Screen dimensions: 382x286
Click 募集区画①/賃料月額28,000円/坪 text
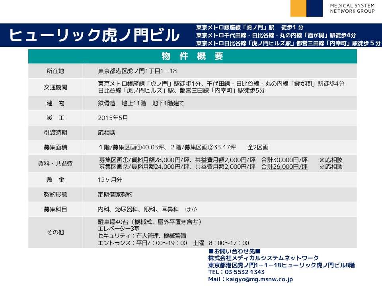coord(144,160)
